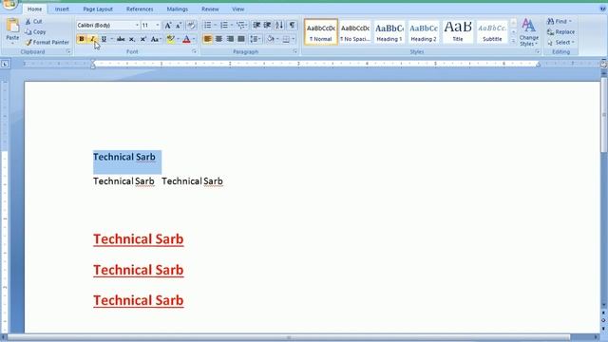
Task: Toggle Align Text Right
Action: tap(230, 39)
